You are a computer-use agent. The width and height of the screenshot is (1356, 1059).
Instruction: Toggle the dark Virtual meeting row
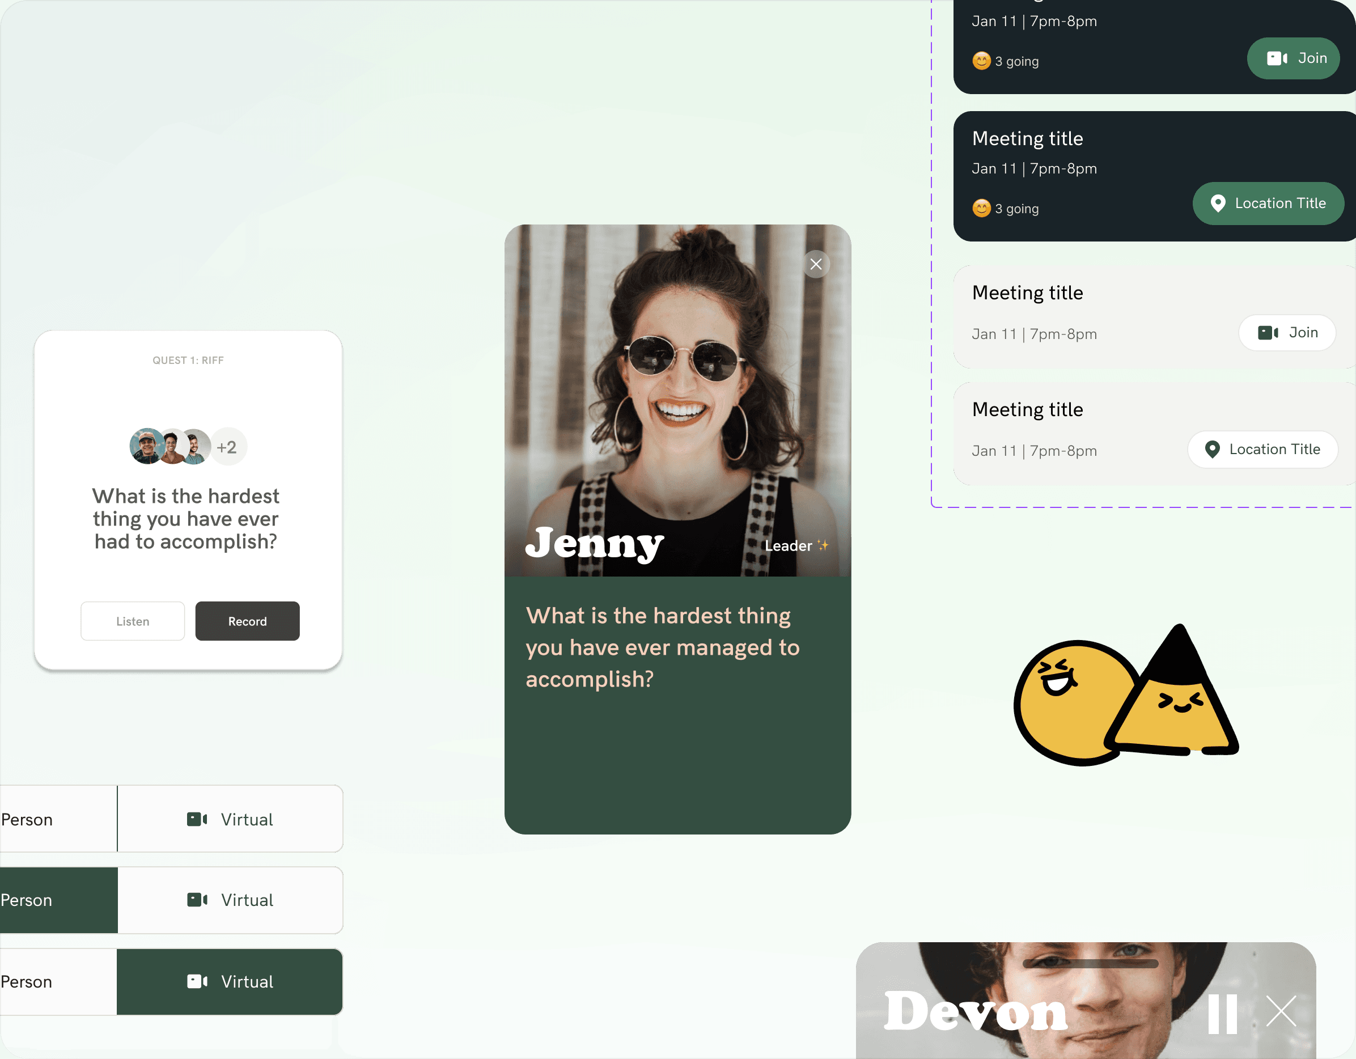pyautogui.click(x=228, y=981)
